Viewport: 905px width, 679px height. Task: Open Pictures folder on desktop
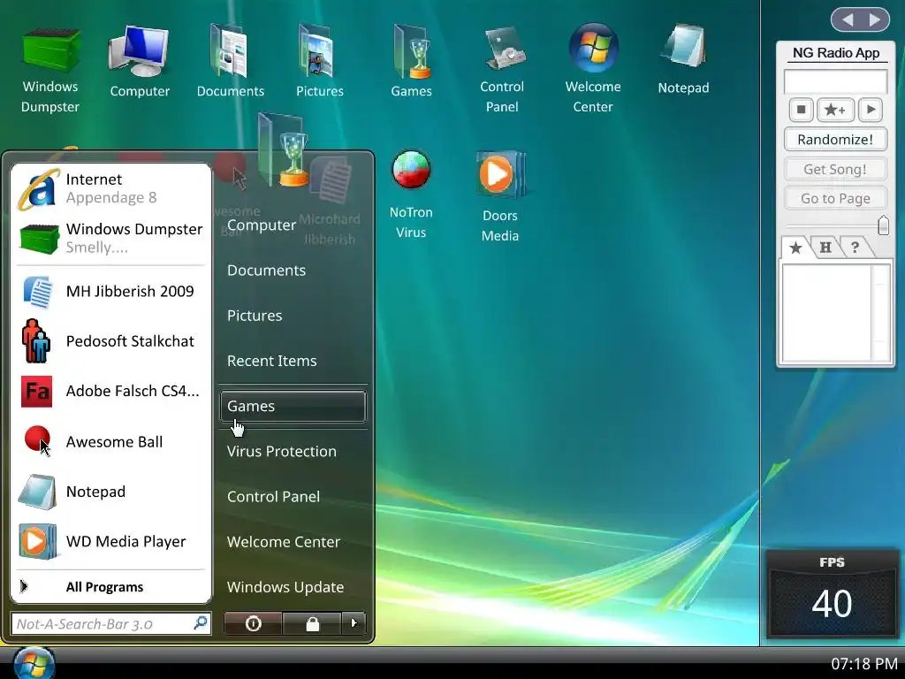click(319, 61)
